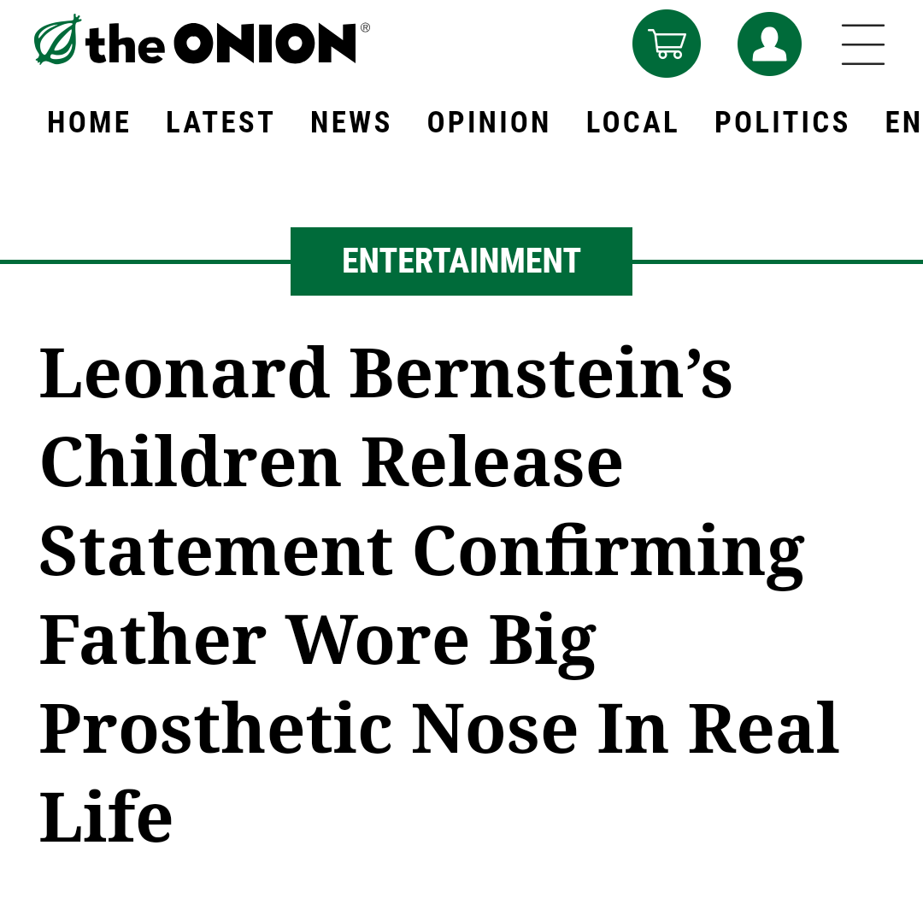Click "Children Release" in the headline
The width and height of the screenshot is (923, 904).
[x=332, y=461]
